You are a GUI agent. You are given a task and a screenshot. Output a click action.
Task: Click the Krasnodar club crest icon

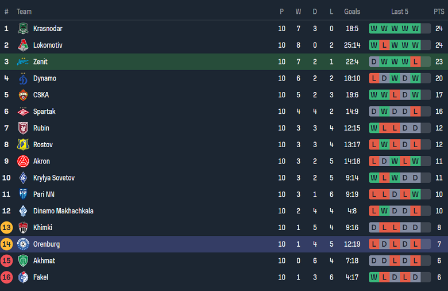(23, 29)
